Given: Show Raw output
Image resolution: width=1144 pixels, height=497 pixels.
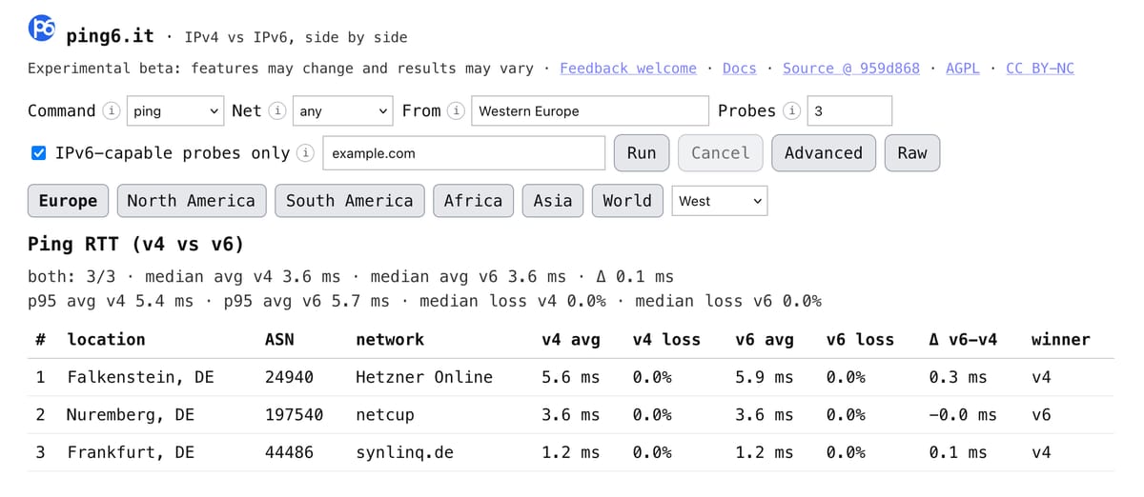Looking at the screenshot, I should tap(911, 153).
